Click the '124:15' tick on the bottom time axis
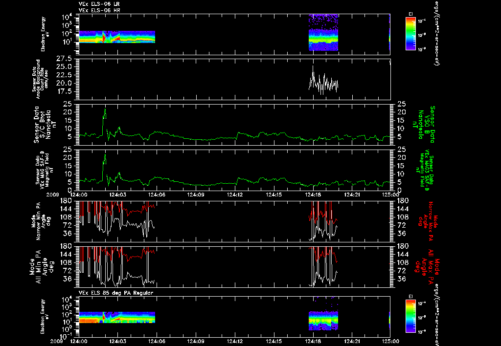Screen dimensions: 501x346 pos(274,341)
